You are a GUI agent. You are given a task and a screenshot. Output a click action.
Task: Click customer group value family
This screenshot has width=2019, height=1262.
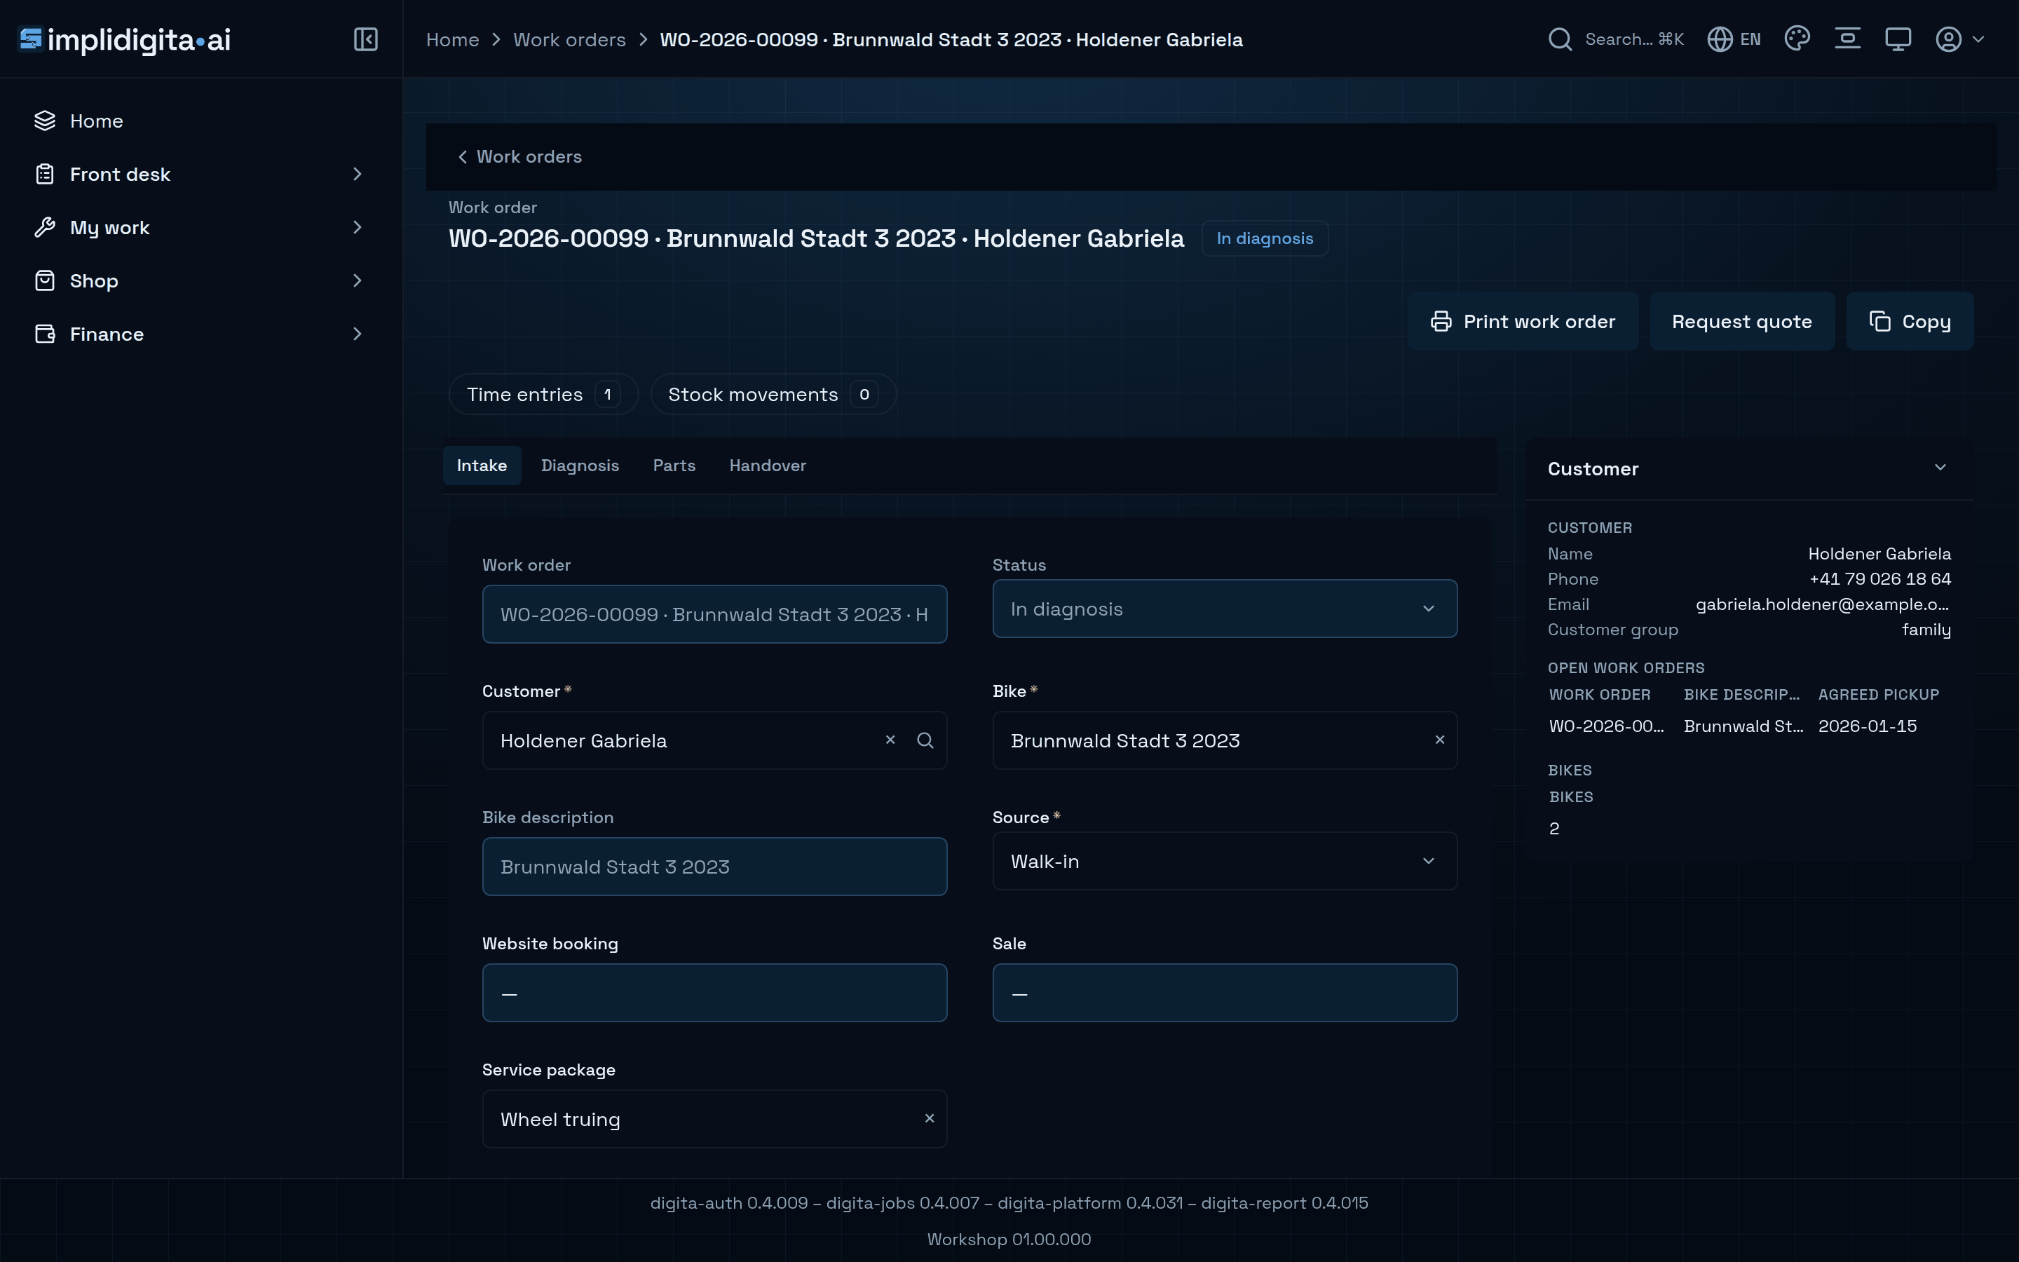1926,630
